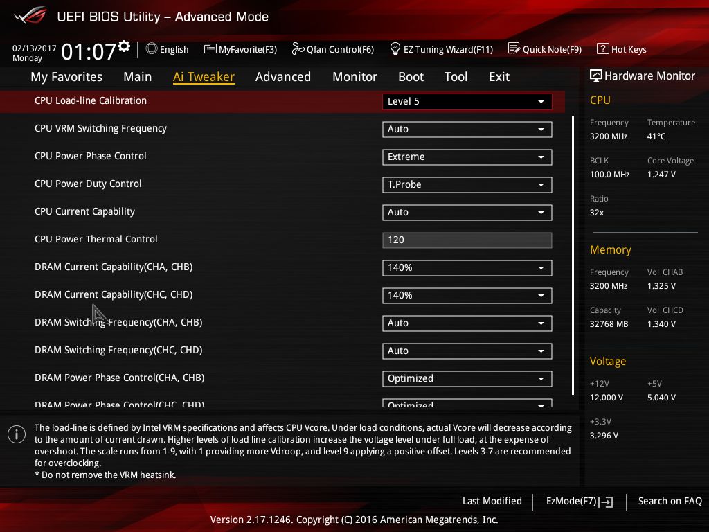Click Vol_CHCD value 1.340 V

[661, 324]
